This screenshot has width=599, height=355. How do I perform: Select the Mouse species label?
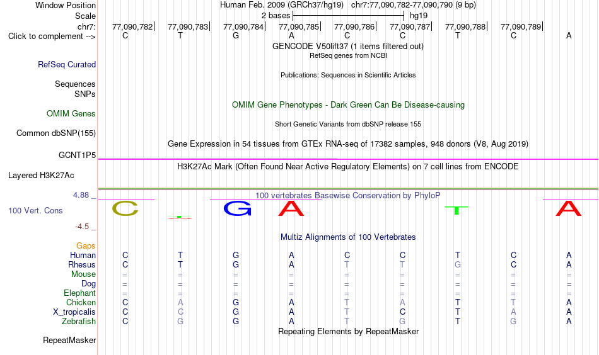coord(84,274)
